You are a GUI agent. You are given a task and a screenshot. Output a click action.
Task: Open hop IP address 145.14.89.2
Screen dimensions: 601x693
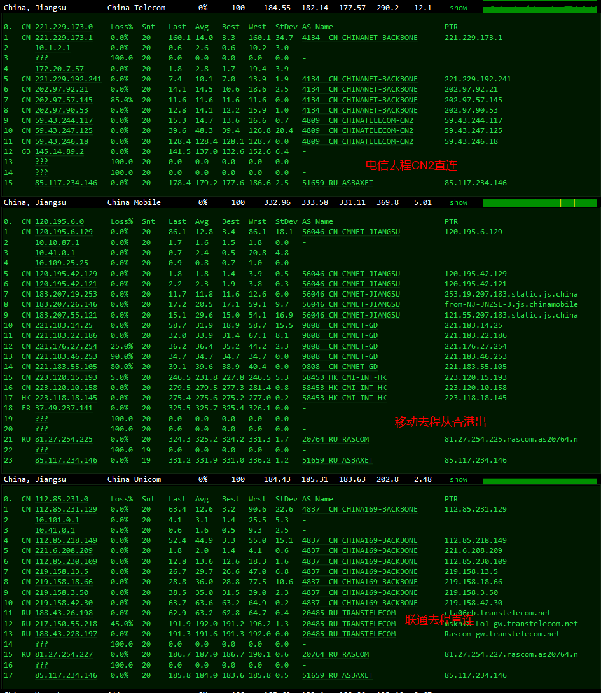tap(59, 151)
